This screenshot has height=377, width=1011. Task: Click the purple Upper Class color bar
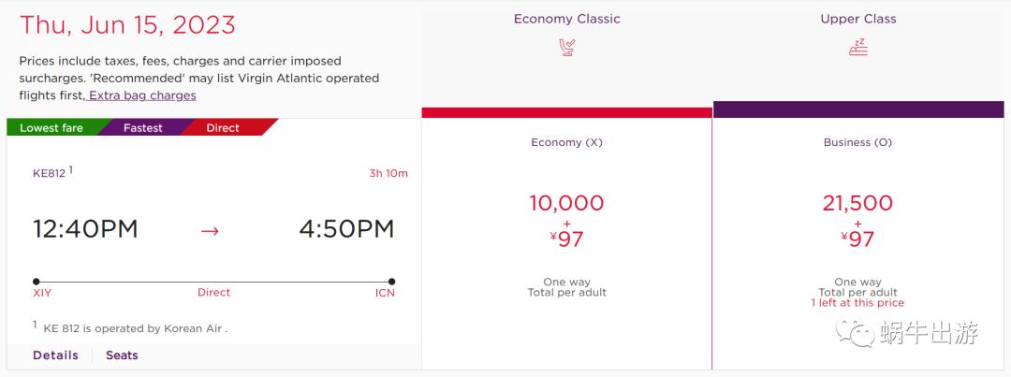857,109
